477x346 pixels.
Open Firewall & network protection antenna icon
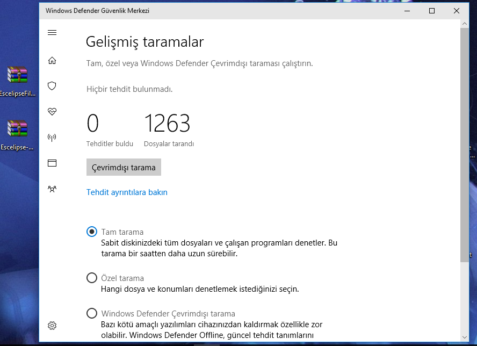(52, 138)
